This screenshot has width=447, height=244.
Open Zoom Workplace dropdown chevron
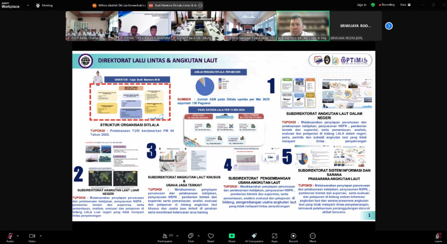(x=28, y=5)
